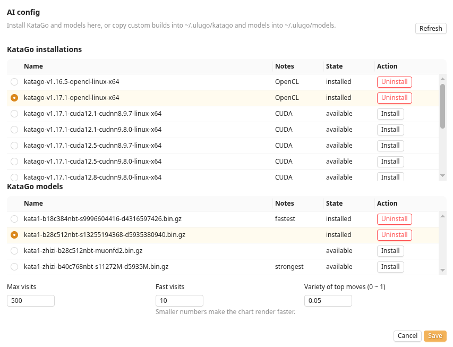
Task: Install the kata1-zhizi-b40c768nbt strongest model
Action: click(390, 267)
